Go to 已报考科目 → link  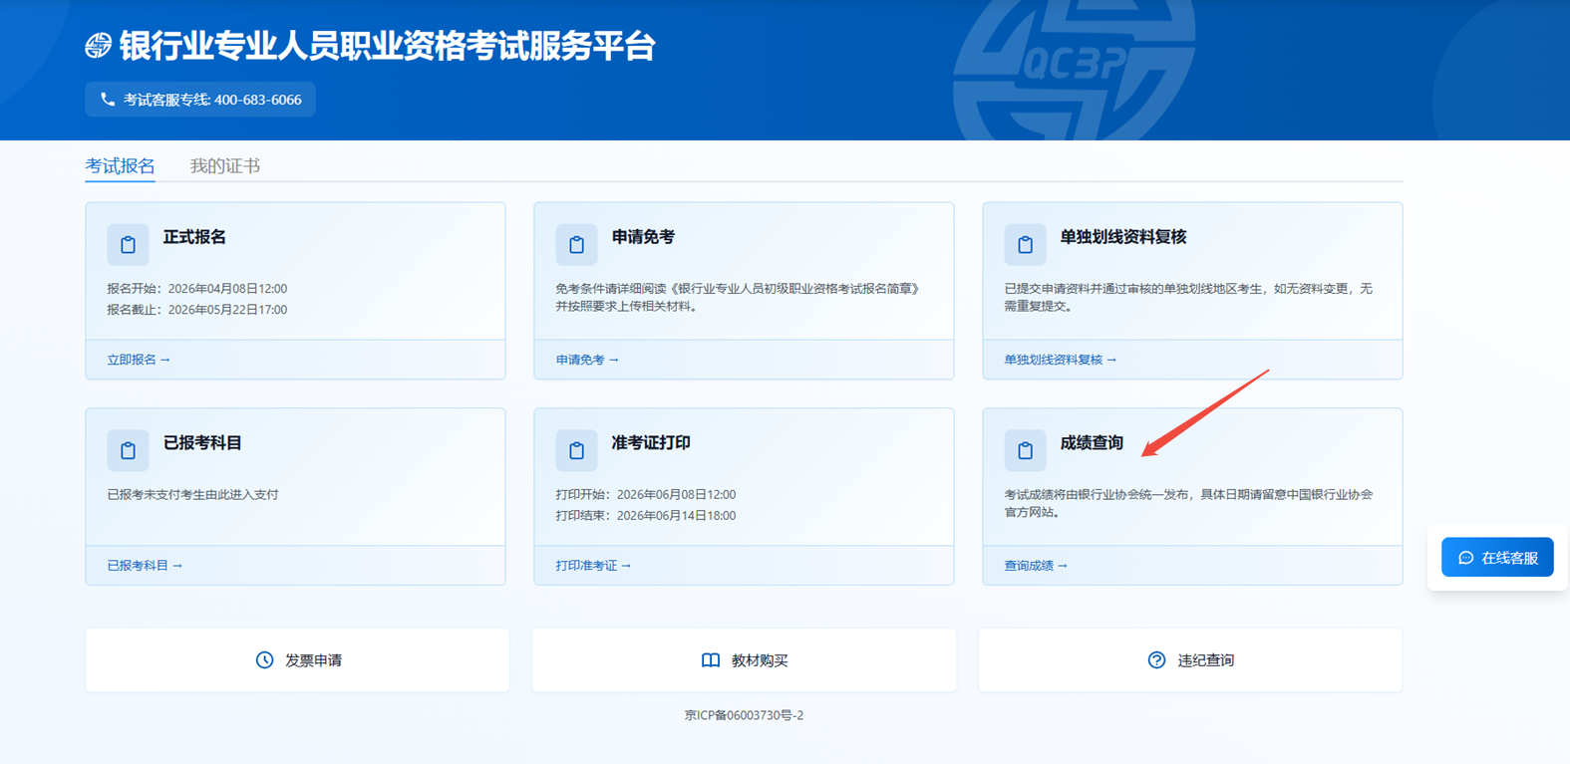tap(145, 566)
